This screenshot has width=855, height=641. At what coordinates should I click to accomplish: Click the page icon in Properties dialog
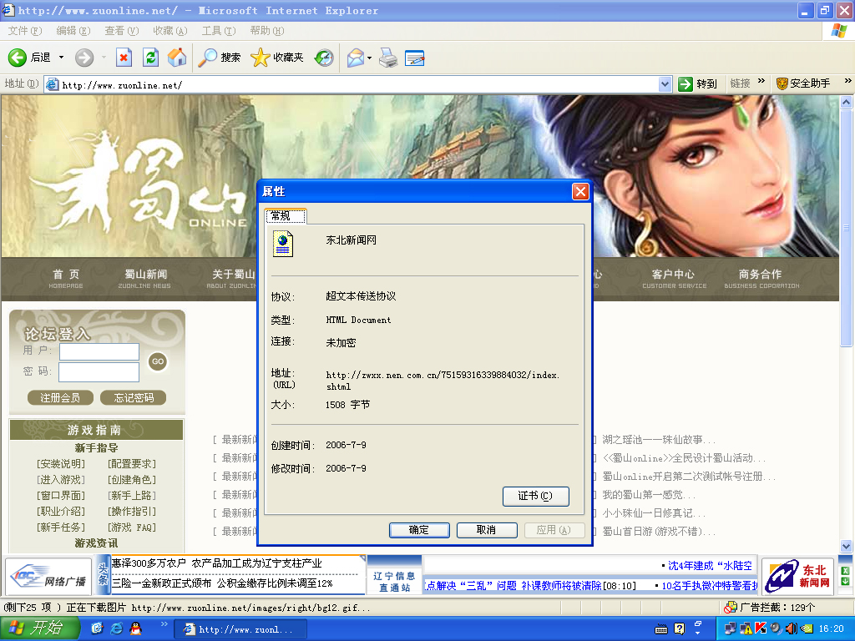pos(283,243)
